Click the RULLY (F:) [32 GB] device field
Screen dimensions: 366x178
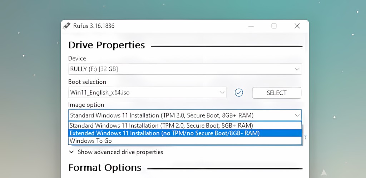(179, 69)
